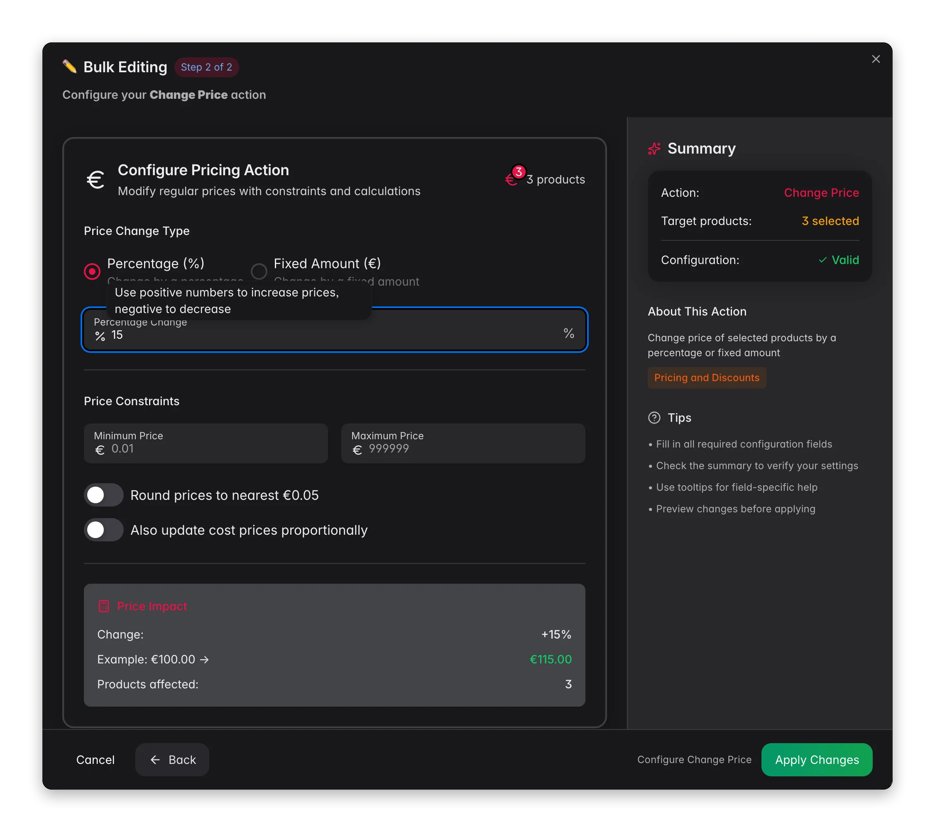Click the large euro icon in Configure Pricing Action
This screenshot has width=935, height=832.
[95, 180]
